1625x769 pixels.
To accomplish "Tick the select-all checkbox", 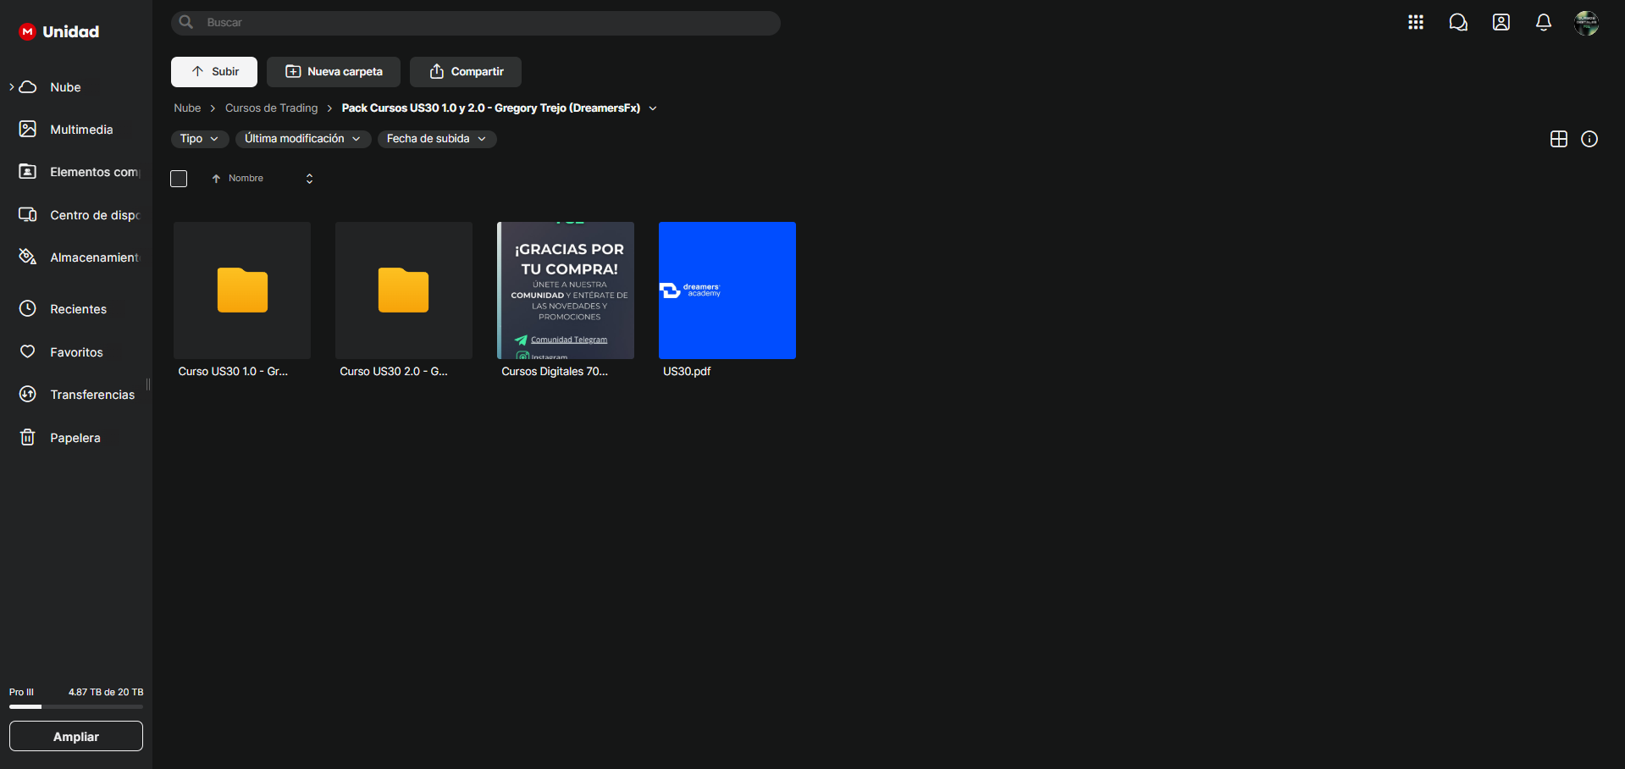I will point(179,179).
